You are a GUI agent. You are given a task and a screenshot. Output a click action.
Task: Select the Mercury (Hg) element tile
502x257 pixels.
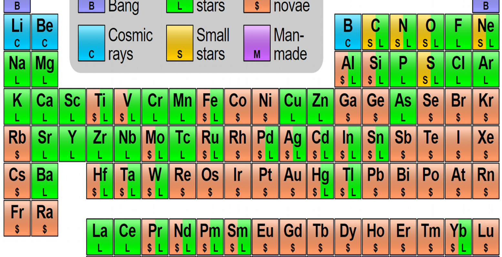point(320,181)
